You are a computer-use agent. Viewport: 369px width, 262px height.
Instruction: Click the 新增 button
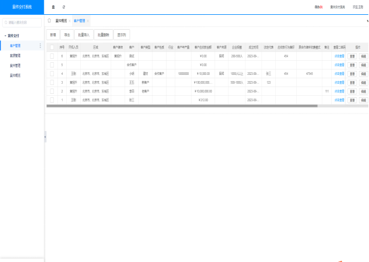click(x=53, y=34)
